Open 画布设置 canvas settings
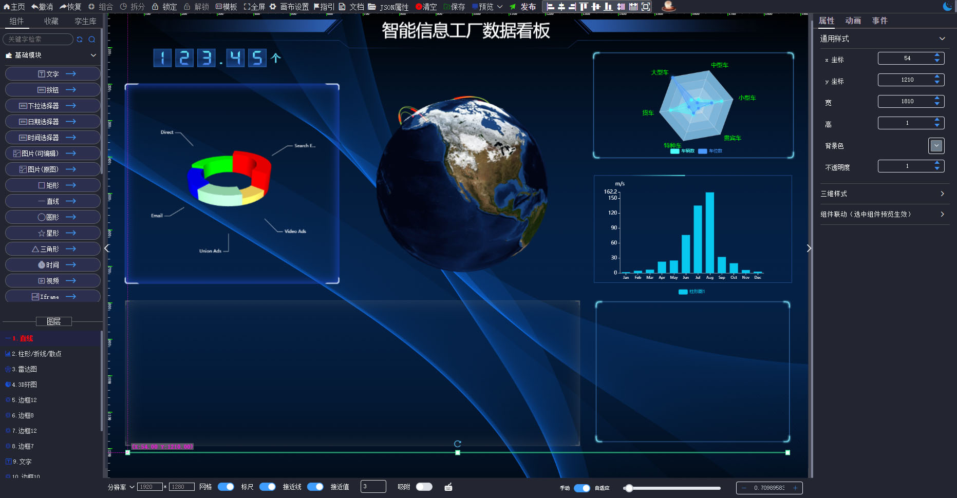 point(289,7)
